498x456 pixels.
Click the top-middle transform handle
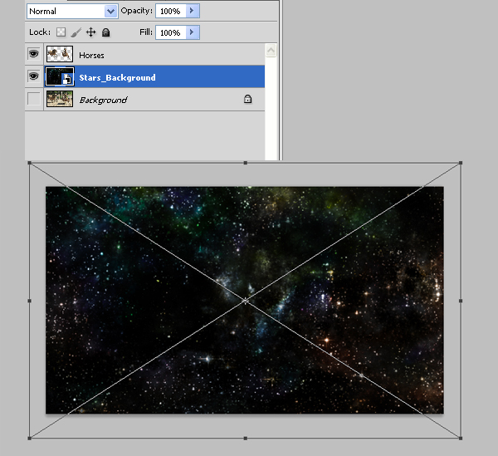point(245,163)
